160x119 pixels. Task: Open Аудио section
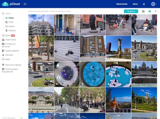[8, 59]
